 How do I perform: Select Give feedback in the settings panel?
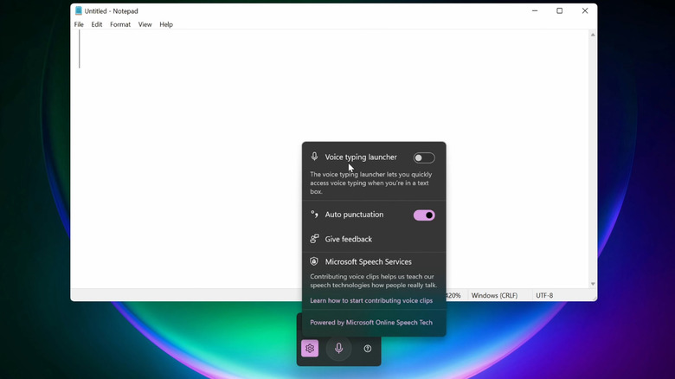click(349, 239)
